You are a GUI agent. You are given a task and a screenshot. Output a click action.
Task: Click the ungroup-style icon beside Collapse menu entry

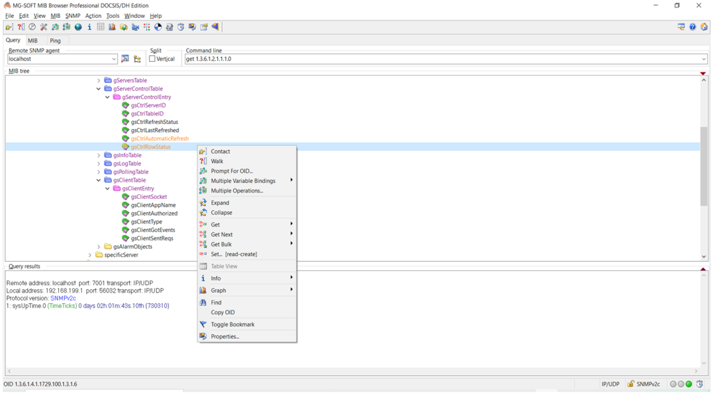pos(203,213)
